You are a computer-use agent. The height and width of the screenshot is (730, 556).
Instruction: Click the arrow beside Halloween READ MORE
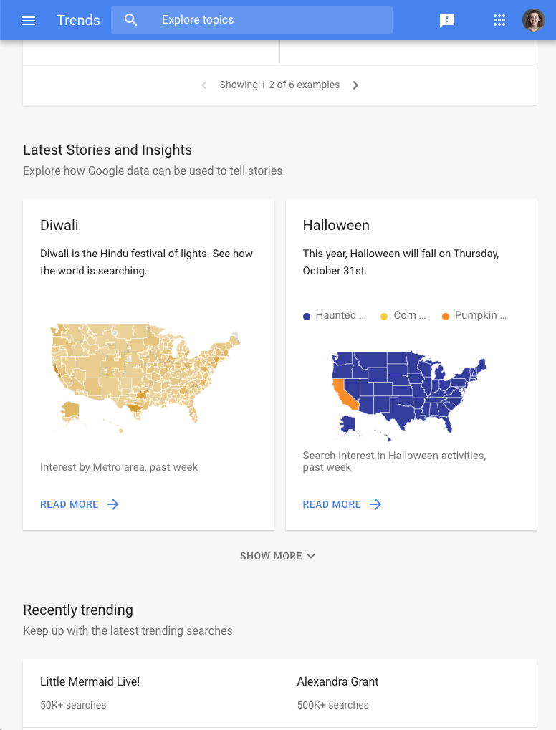(x=375, y=504)
